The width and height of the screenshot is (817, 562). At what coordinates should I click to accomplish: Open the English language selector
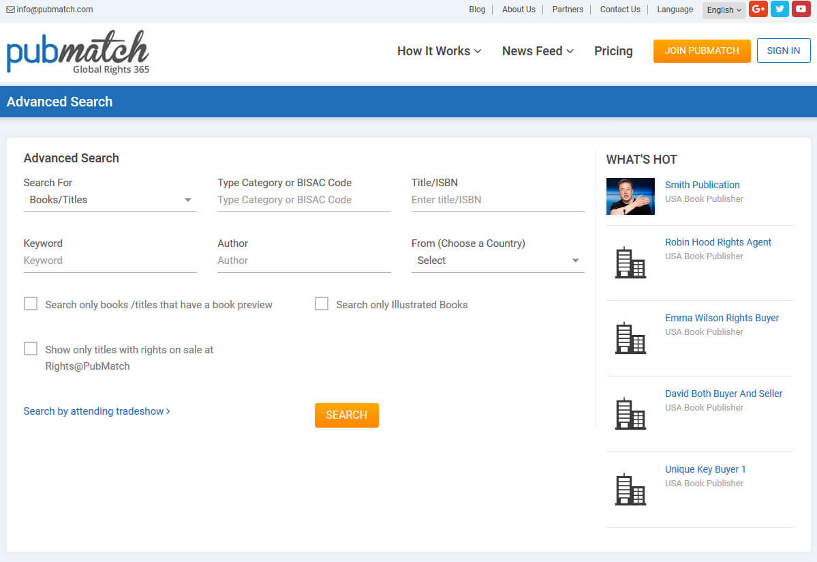click(724, 10)
